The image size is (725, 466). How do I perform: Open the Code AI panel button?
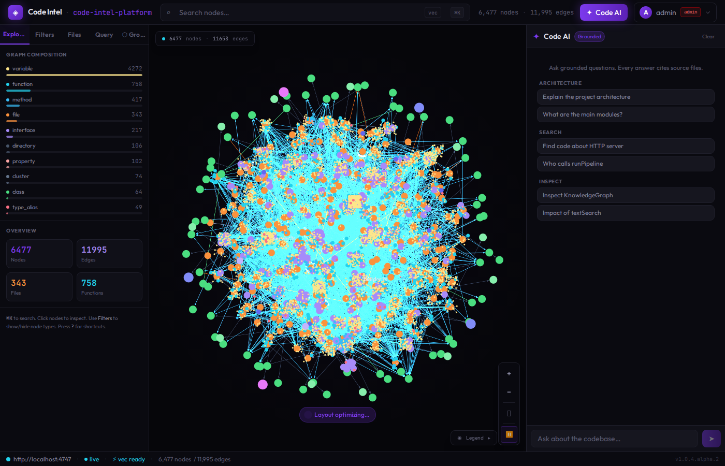pyautogui.click(x=604, y=12)
